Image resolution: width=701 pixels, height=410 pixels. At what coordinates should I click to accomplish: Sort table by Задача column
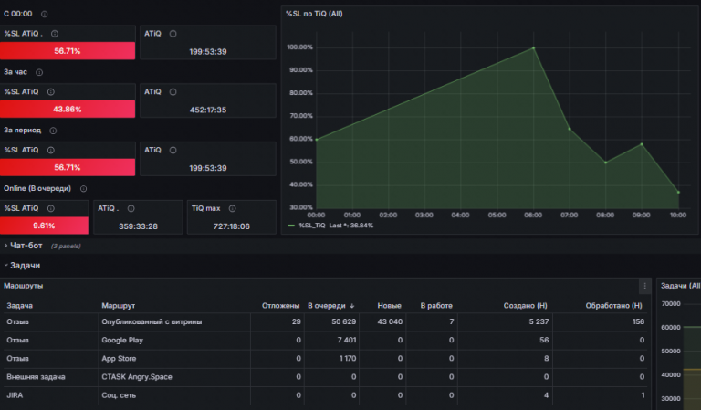coord(20,306)
